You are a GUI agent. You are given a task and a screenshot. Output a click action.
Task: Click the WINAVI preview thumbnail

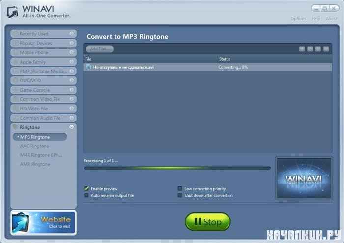[x=304, y=178]
